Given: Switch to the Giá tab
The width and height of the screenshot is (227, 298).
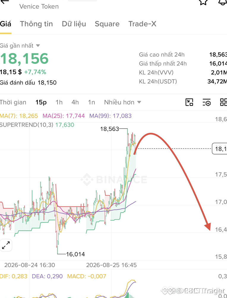Looking at the screenshot, I should tap(6, 24).
